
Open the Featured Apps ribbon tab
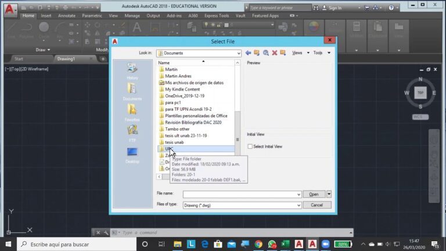coord(265,16)
